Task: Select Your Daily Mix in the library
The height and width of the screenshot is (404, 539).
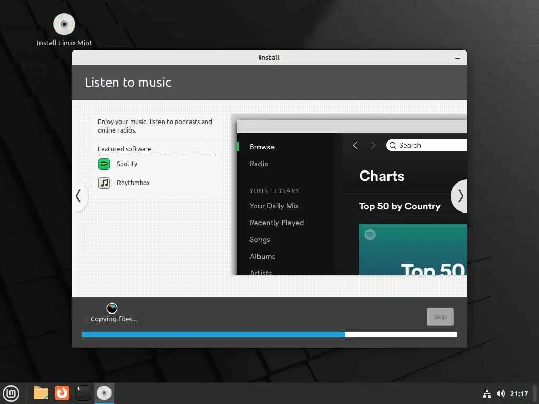Action: pyautogui.click(x=274, y=206)
